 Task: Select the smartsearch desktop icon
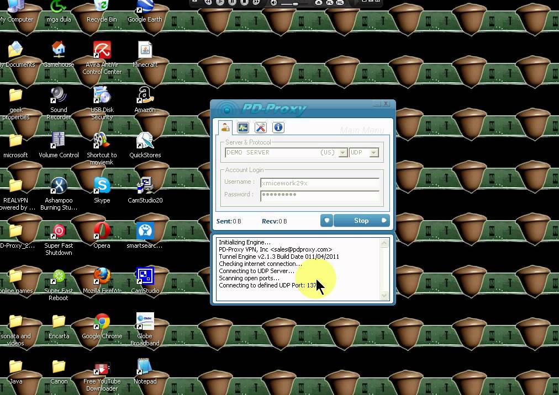point(145,236)
